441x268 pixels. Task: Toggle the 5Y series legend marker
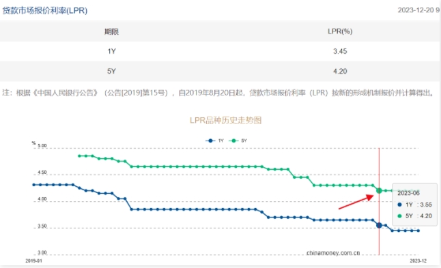(x=233, y=140)
